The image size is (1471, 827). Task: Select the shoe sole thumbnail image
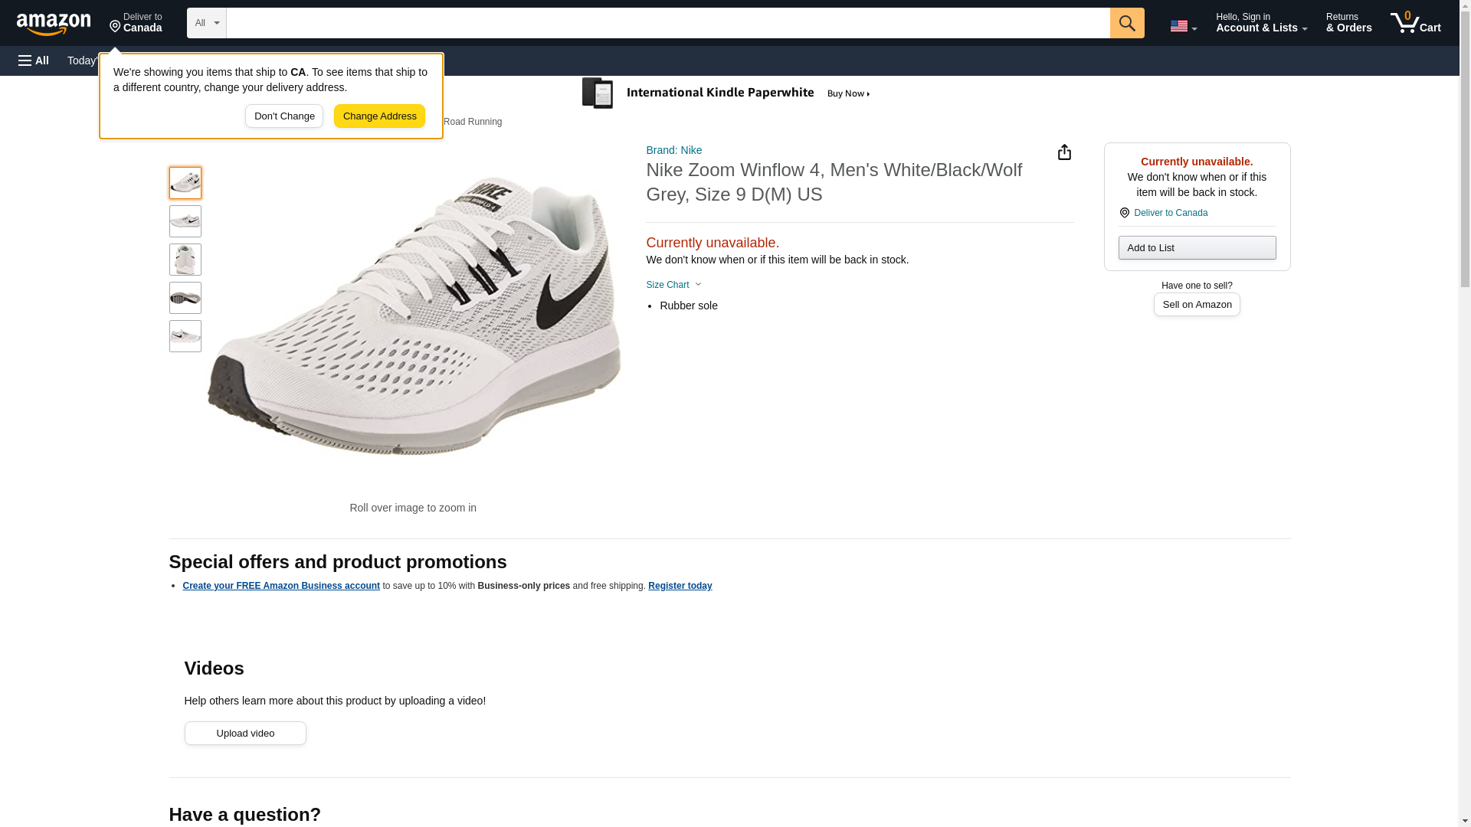[185, 298]
